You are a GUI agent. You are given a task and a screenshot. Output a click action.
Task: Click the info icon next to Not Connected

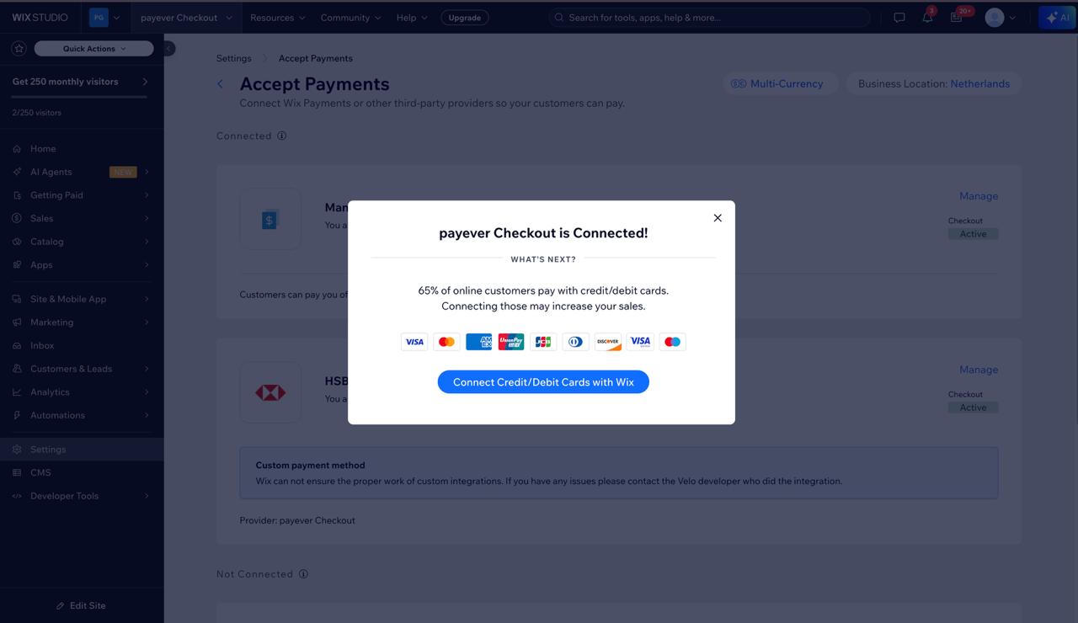(303, 574)
